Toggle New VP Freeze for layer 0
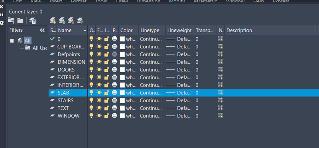The height and width of the screenshot is (148, 319). [221, 38]
